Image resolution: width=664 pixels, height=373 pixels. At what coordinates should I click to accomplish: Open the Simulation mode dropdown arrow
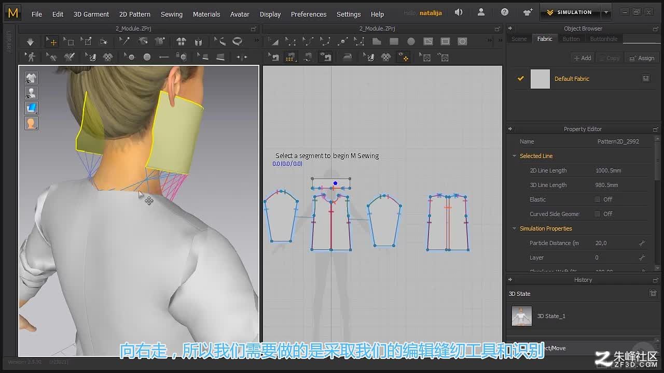tap(606, 12)
